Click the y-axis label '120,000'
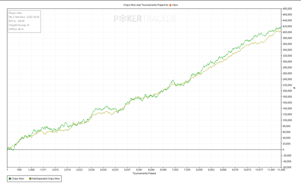 coord(287,114)
